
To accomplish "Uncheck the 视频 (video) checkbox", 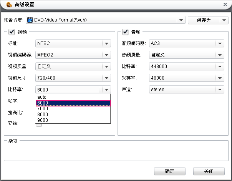I will coord(11,32).
